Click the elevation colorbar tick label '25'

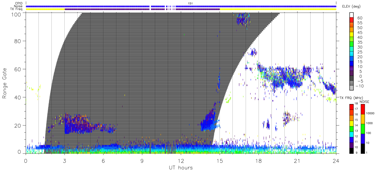point(360,52)
